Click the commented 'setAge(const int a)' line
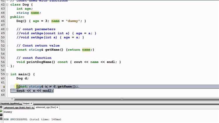 56,33
